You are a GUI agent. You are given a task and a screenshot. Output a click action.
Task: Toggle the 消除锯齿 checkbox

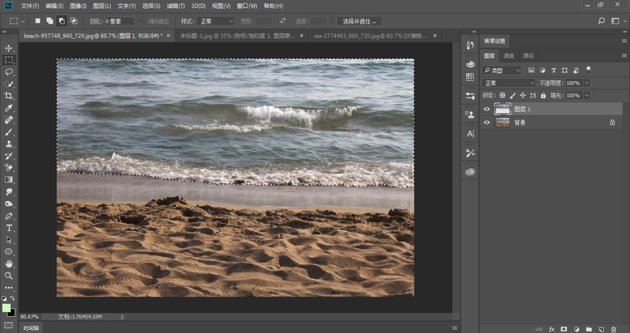(142, 21)
